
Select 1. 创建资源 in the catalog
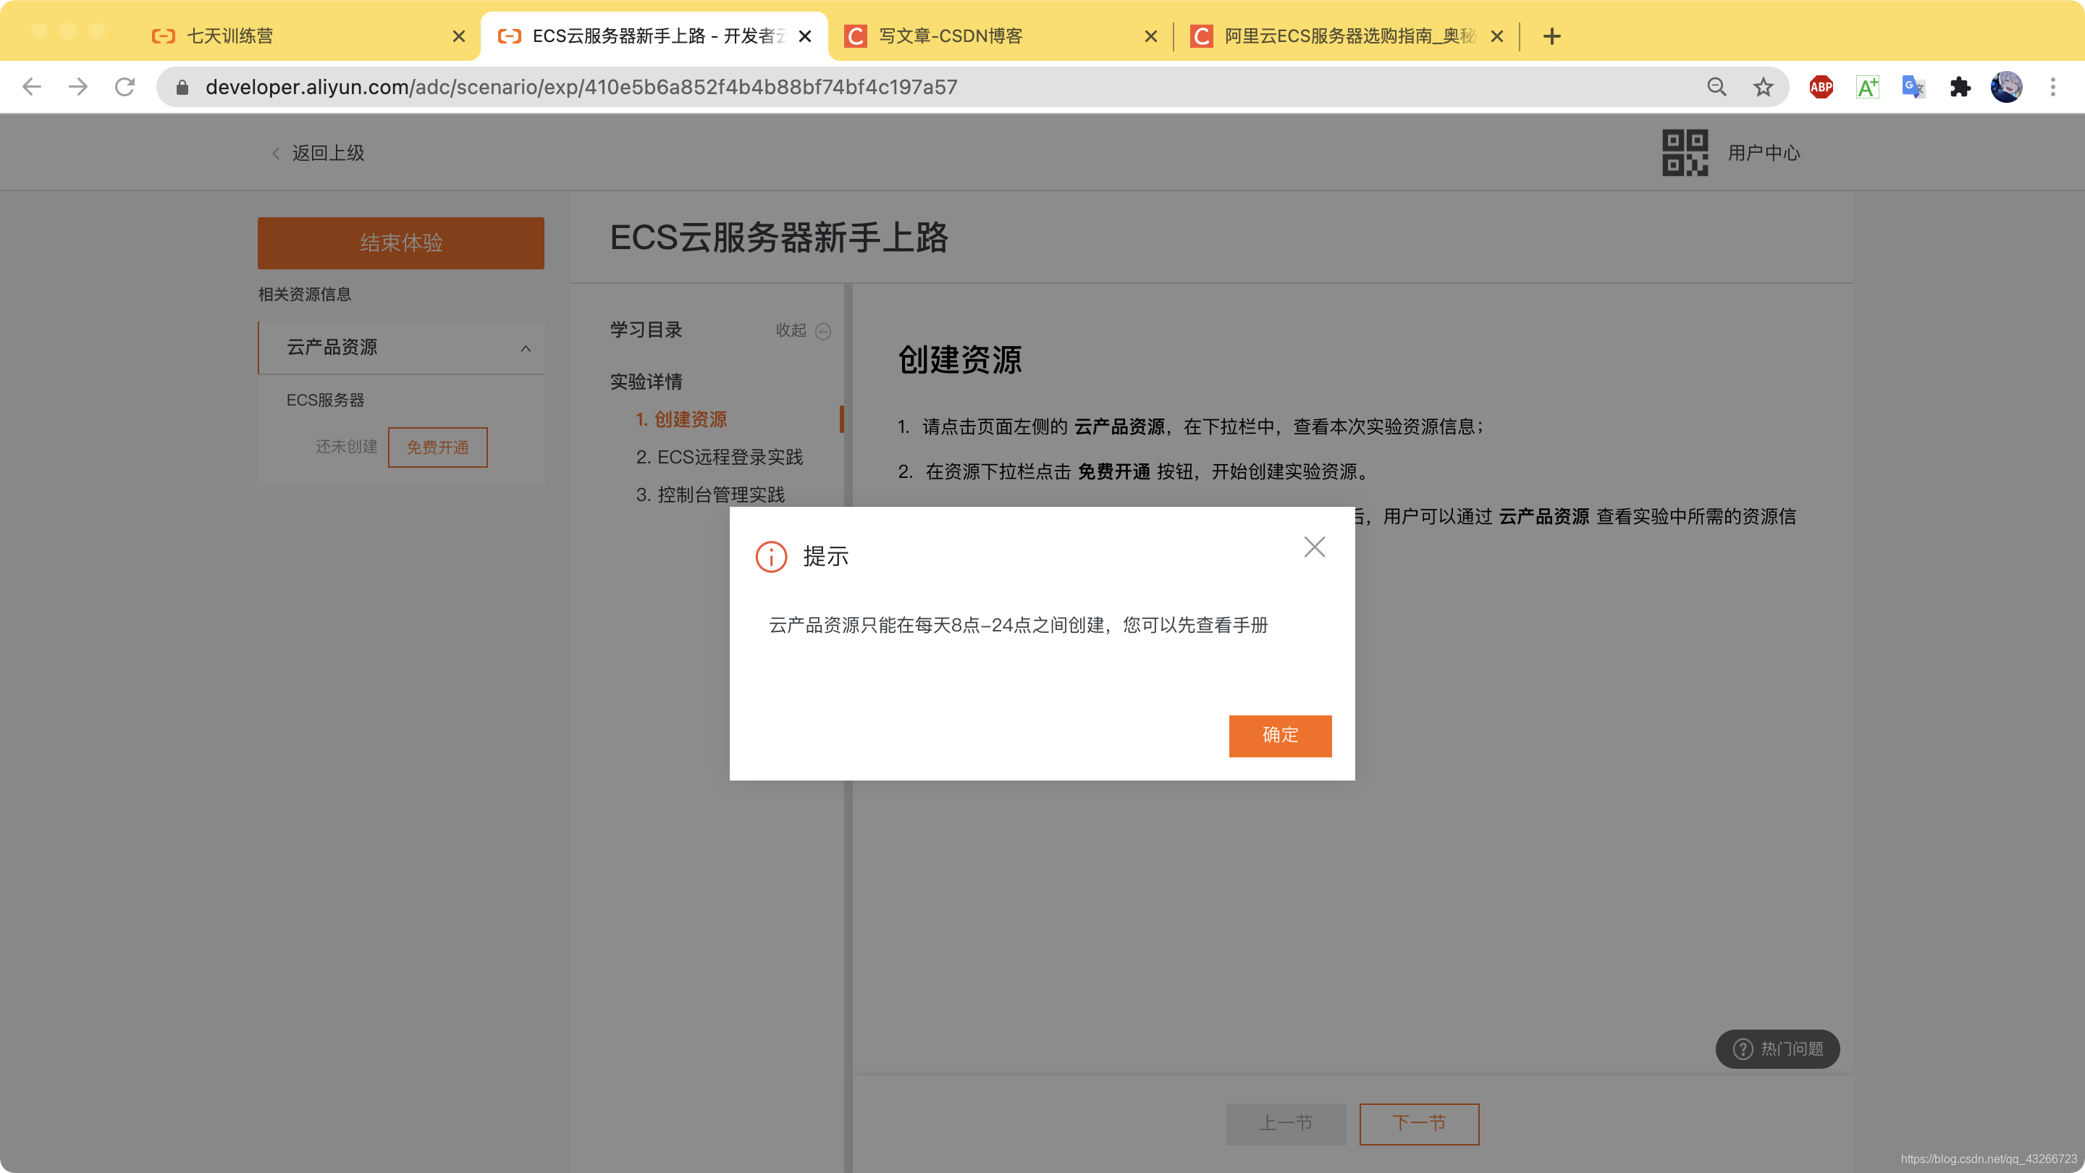click(x=681, y=419)
